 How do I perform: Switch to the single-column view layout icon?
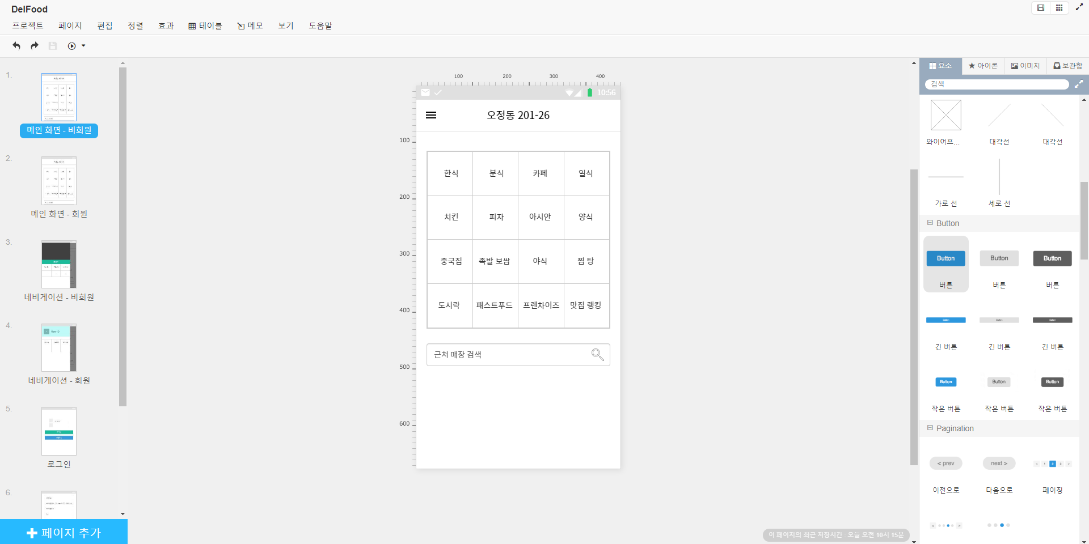1041,8
